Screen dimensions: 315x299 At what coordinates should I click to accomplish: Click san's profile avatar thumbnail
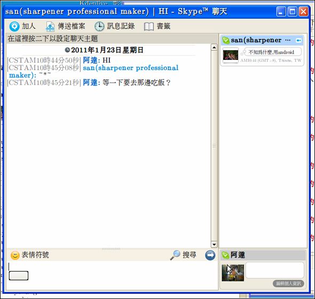(231, 55)
